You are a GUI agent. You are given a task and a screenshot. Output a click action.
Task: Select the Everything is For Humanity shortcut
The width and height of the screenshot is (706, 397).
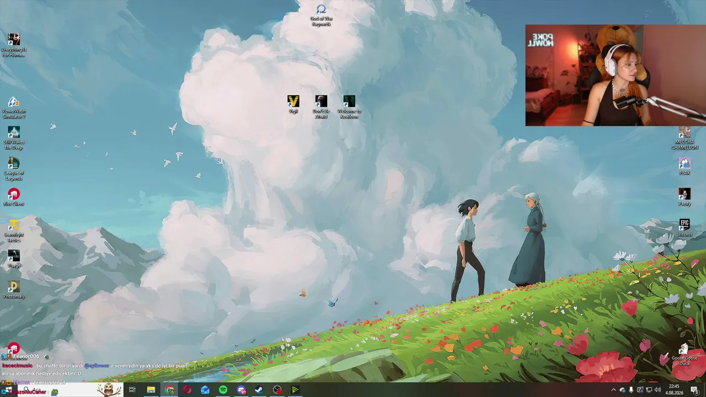14,45
